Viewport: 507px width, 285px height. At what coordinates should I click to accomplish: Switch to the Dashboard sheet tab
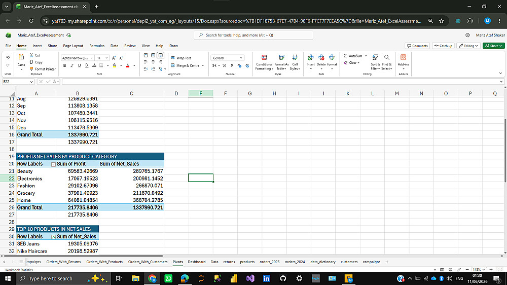coord(197,262)
